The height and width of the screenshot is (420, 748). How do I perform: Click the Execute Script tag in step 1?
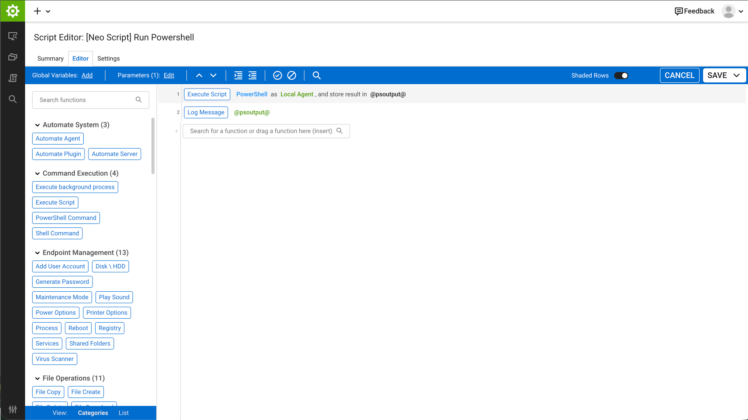(x=207, y=94)
